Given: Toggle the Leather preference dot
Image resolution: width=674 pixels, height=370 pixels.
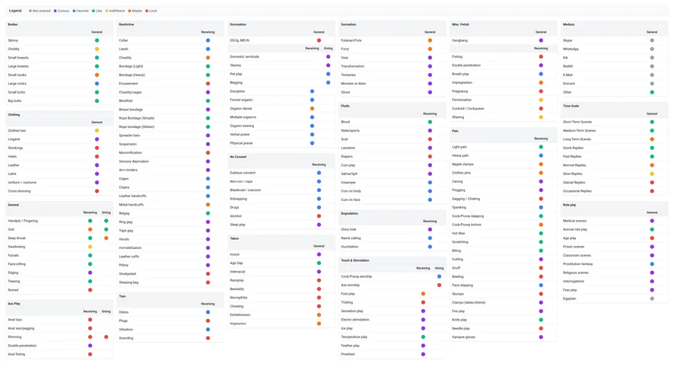Looking at the screenshot, I should [x=97, y=165].
